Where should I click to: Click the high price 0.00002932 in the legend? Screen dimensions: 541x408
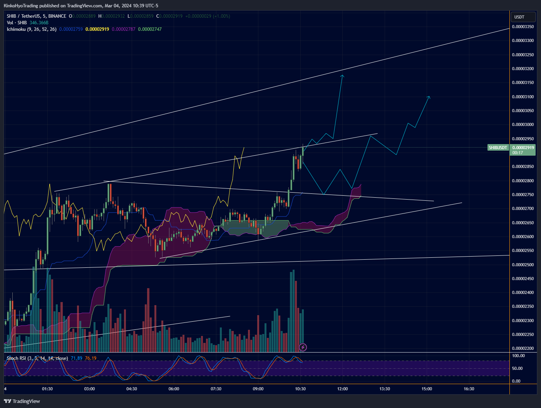coord(113,16)
